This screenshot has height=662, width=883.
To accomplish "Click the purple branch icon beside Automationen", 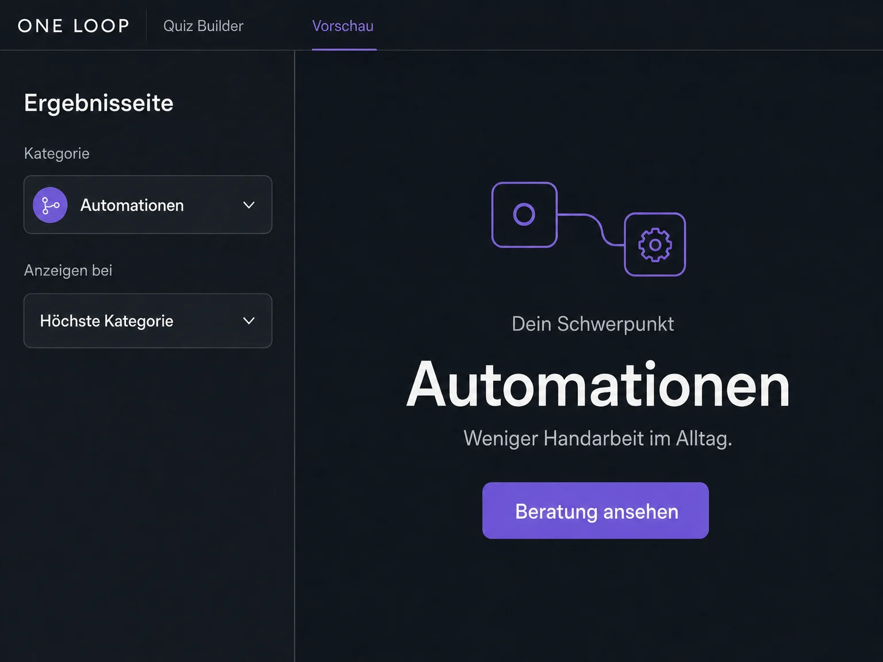I will (x=50, y=205).
